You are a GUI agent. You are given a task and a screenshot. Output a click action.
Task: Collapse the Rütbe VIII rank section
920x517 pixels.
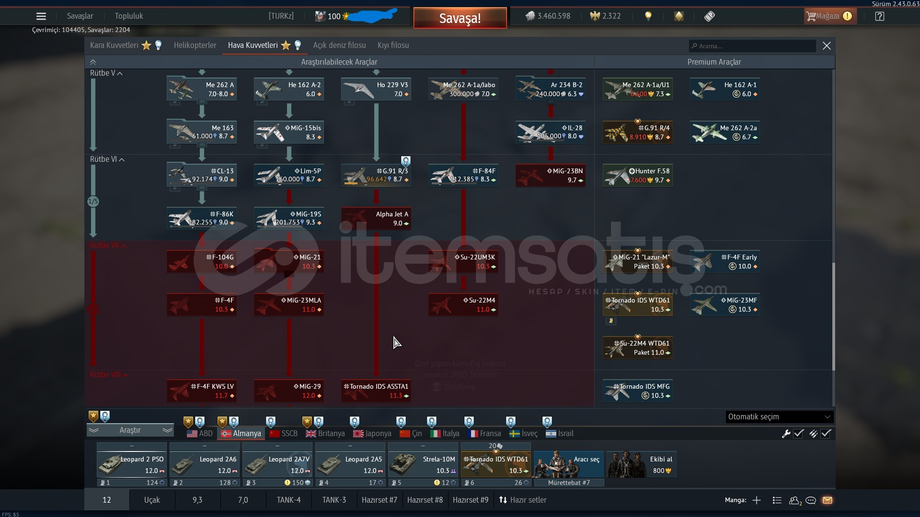click(x=126, y=375)
